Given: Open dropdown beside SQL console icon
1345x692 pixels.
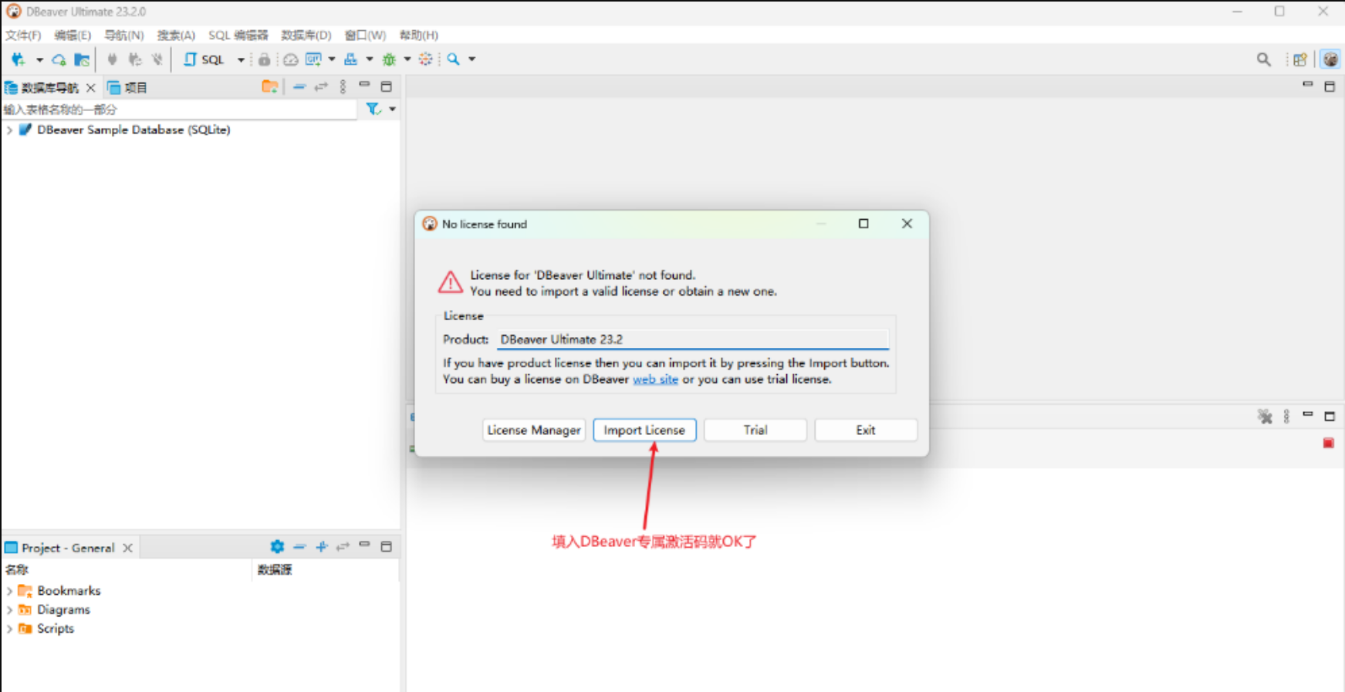Looking at the screenshot, I should pos(332,59).
